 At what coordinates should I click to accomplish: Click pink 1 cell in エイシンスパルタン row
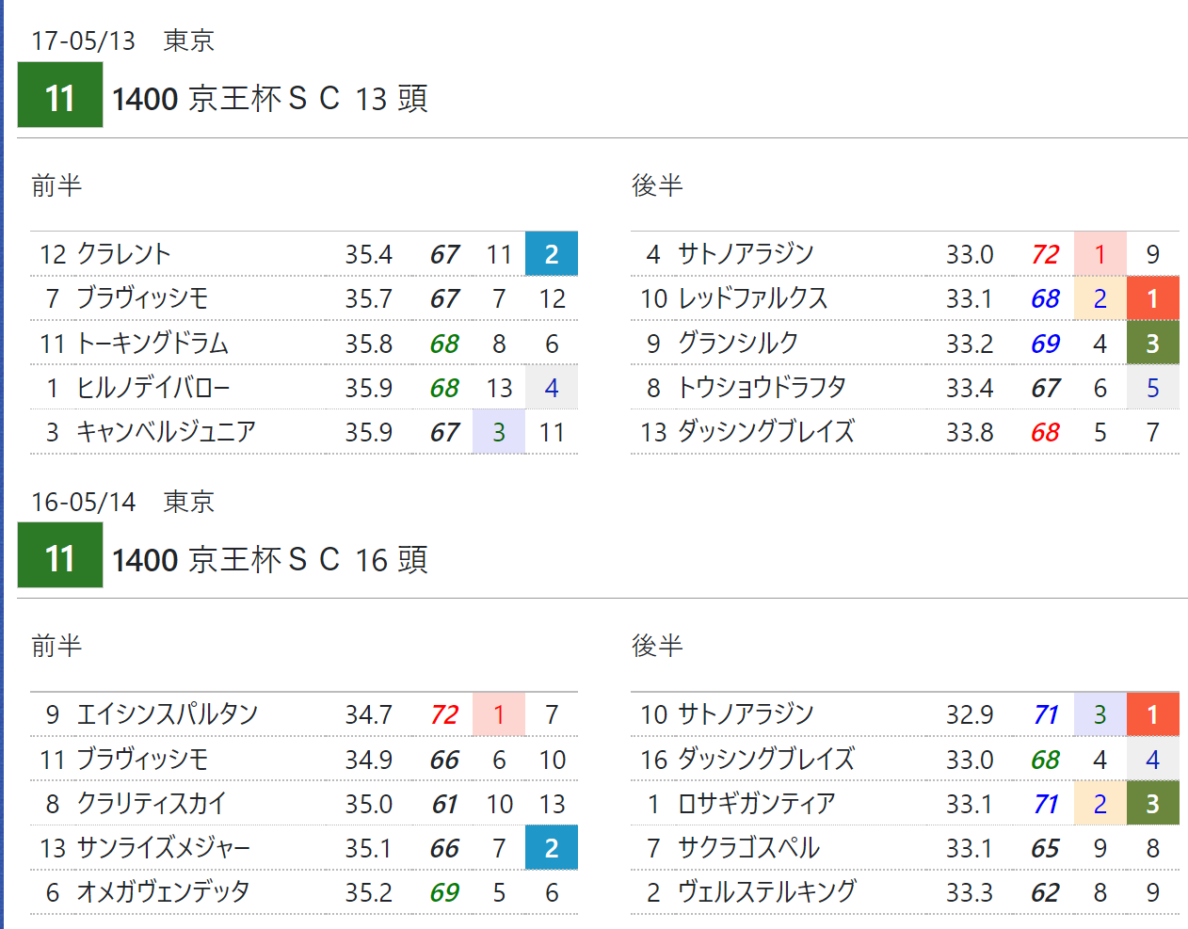pyautogui.click(x=498, y=714)
